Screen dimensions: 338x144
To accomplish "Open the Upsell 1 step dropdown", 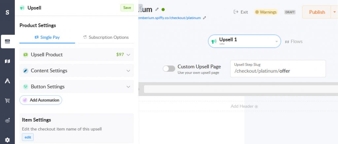I will [x=245, y=41].
